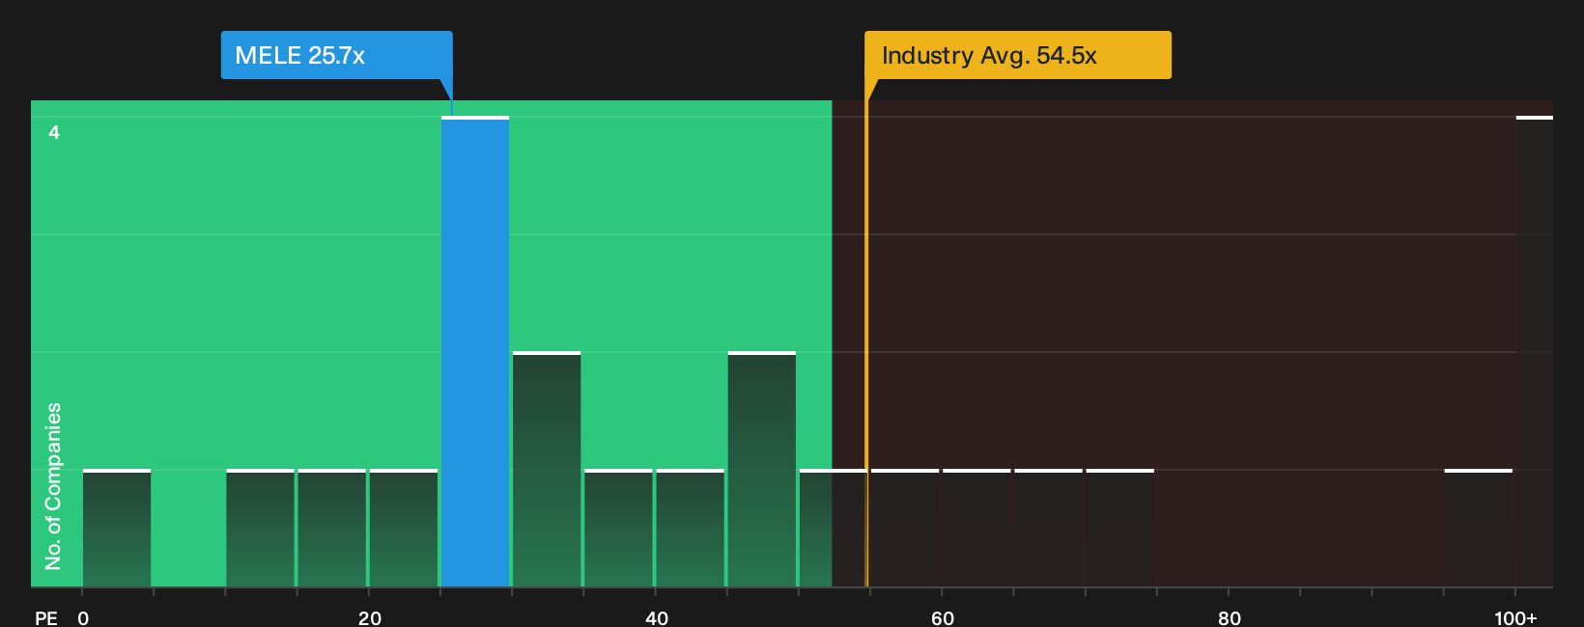Image resolution: width=1584 pixels, height=627 pixels.
Task: Click the 'No. of Companies' axis title
Action: tap(53, 485)
